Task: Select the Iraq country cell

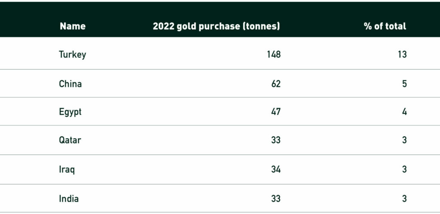Action: [x=67, y=169]
